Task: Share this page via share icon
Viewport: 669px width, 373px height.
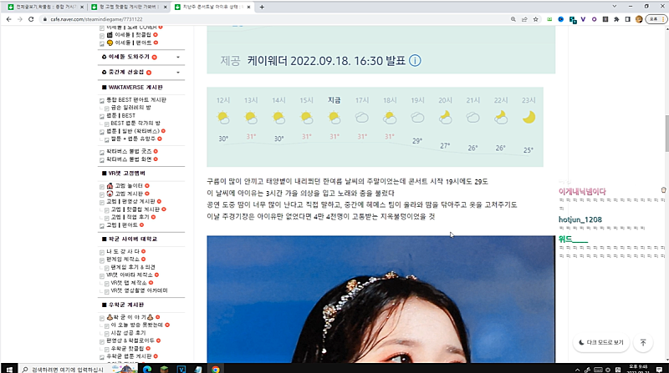Action: (x=524, y=19)
